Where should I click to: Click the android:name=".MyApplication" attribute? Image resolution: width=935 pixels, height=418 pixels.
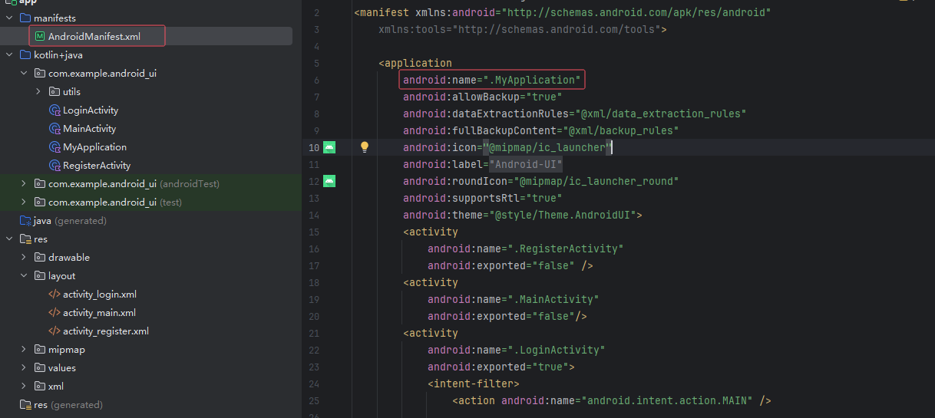[x=492, y=80]
